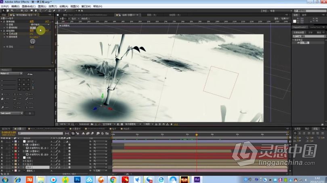Open the Motion v2 dropdown in Motion panel
This screenshot has width=327, height=183.
point(11,74)
